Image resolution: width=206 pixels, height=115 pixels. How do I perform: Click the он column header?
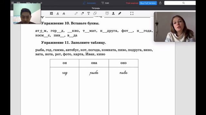coord(65,63)
